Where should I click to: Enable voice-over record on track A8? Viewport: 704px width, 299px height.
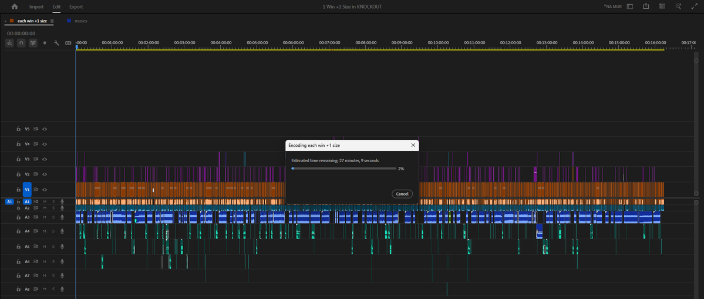(x=62, y=290)
